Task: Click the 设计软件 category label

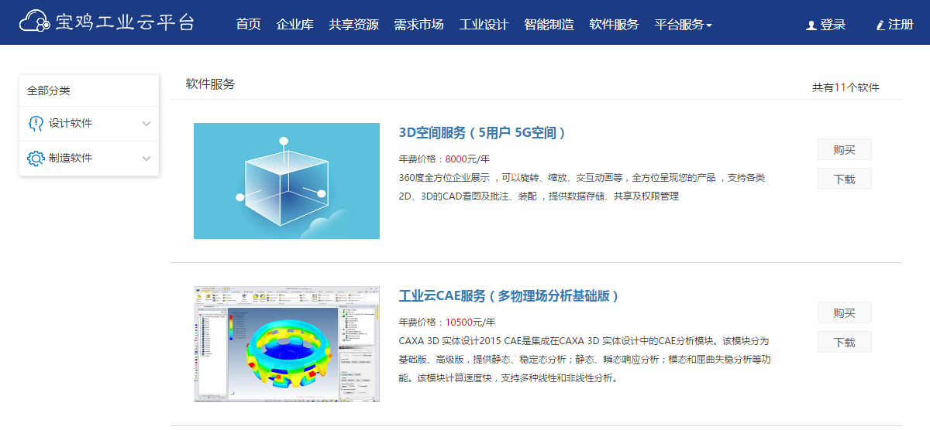Action: pyautogui.click(x=71, y=124)
